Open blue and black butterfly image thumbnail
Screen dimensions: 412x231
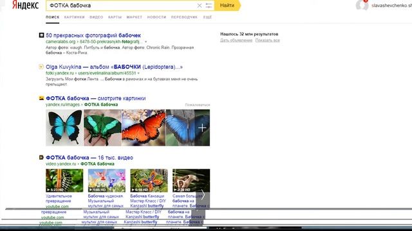click(64, 128)
